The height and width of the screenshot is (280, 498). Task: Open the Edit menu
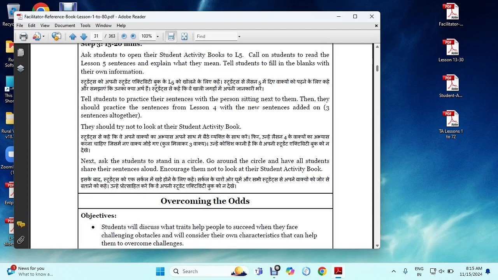pos(32,26)
